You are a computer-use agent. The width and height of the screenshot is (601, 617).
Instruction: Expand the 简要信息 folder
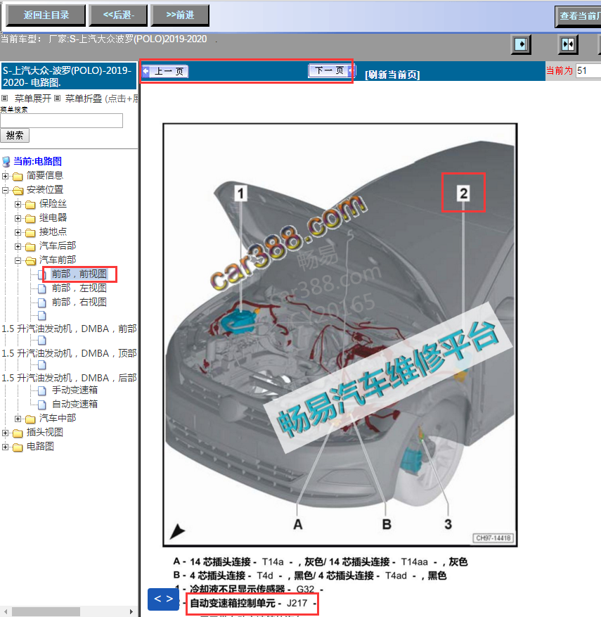coord(5,176)
